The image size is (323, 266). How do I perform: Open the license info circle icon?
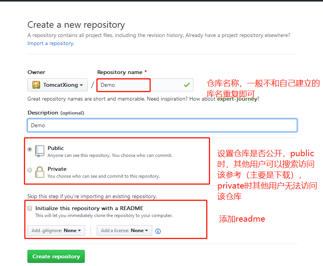point(158,231)
